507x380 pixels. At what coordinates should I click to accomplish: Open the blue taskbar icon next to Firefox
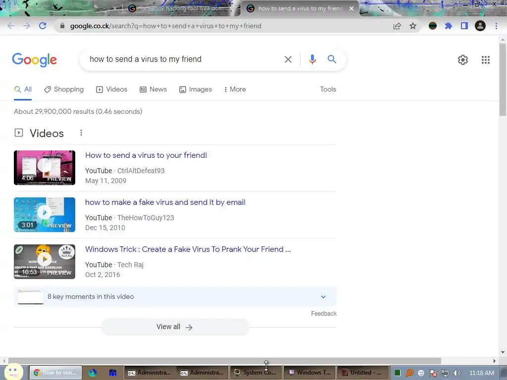pos(112,373)
